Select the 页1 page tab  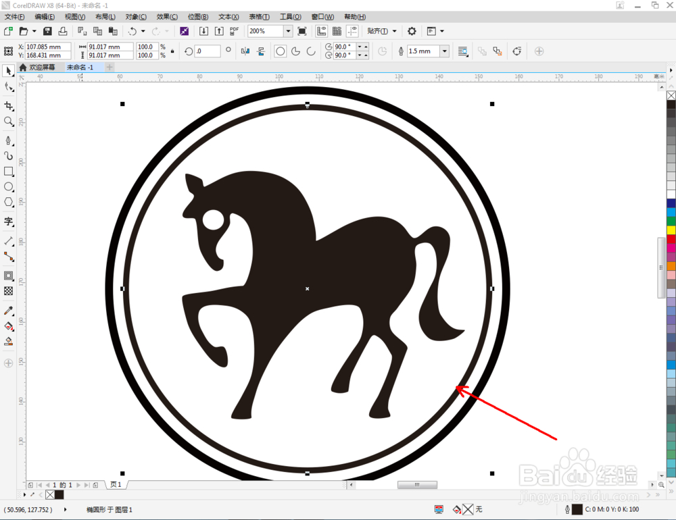pyautogui.click(x=116, y=485)
